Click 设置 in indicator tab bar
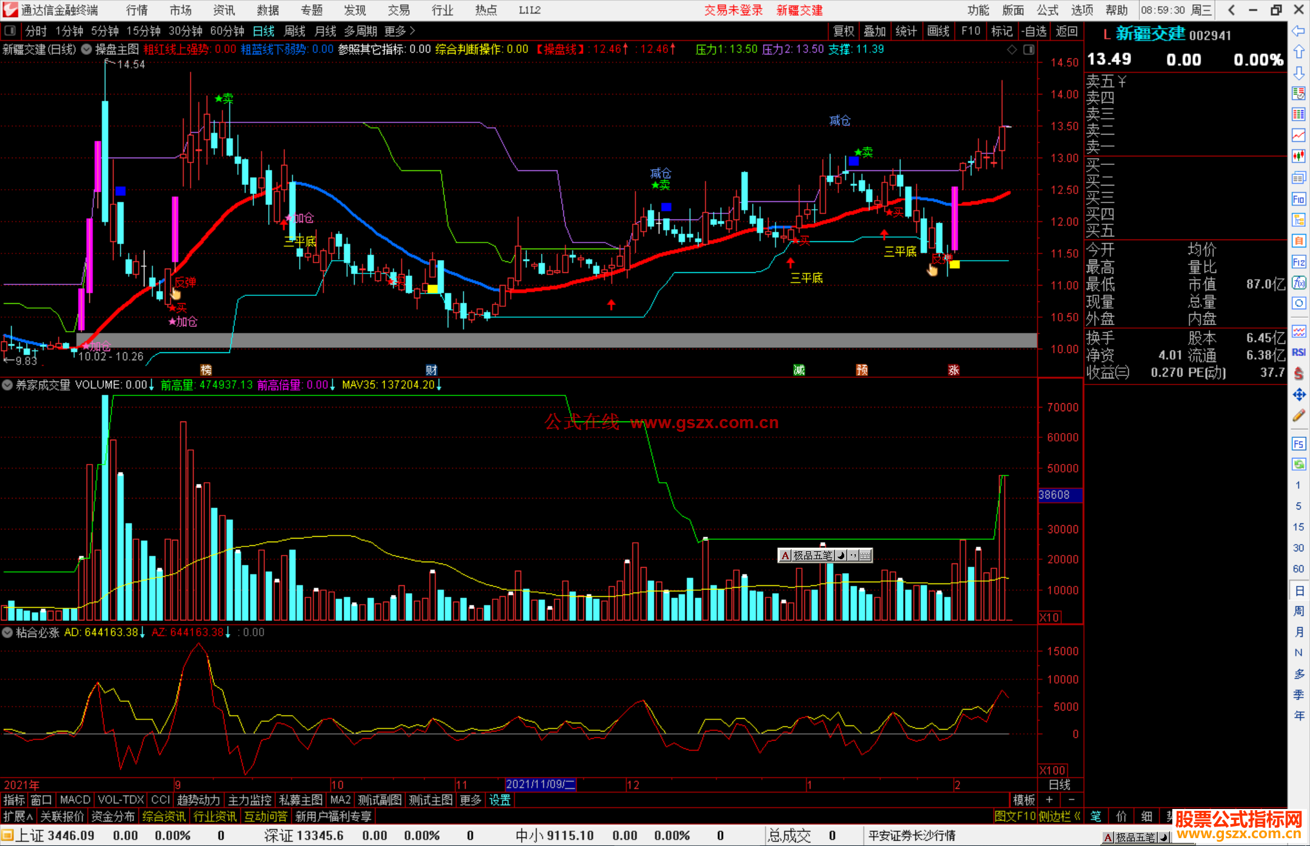 point(500,801)
